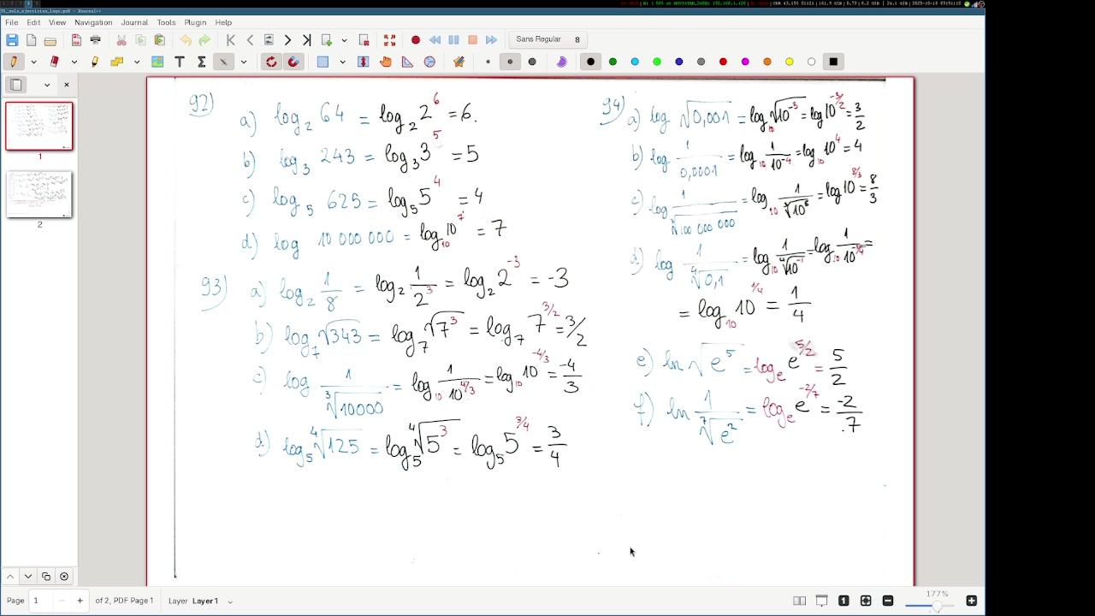The image size is (1095, 616).
Task: Open the File menu
Action: [x=12, y=22]
